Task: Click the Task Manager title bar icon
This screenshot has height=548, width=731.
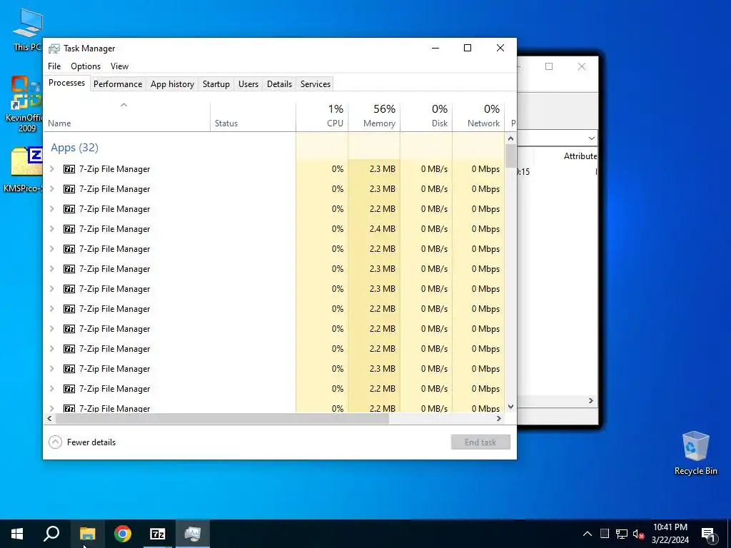Action: [x=54, y=49]
